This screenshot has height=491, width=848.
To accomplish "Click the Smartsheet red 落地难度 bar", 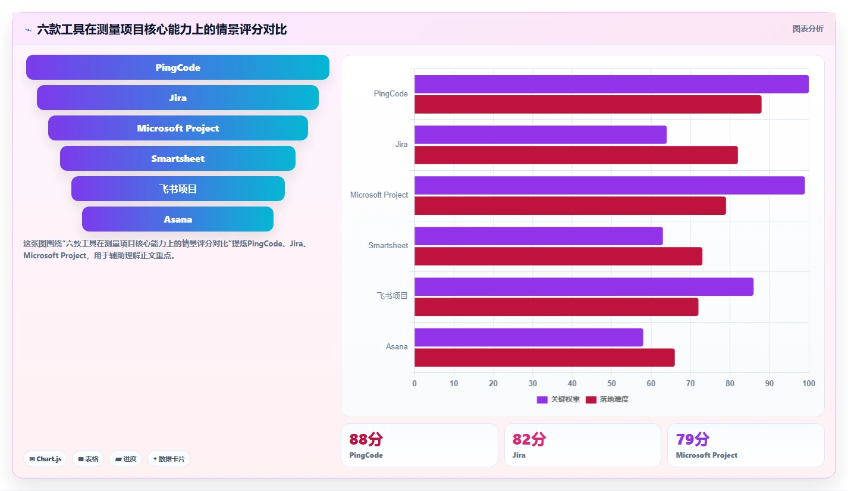I will tap(558, 256).
